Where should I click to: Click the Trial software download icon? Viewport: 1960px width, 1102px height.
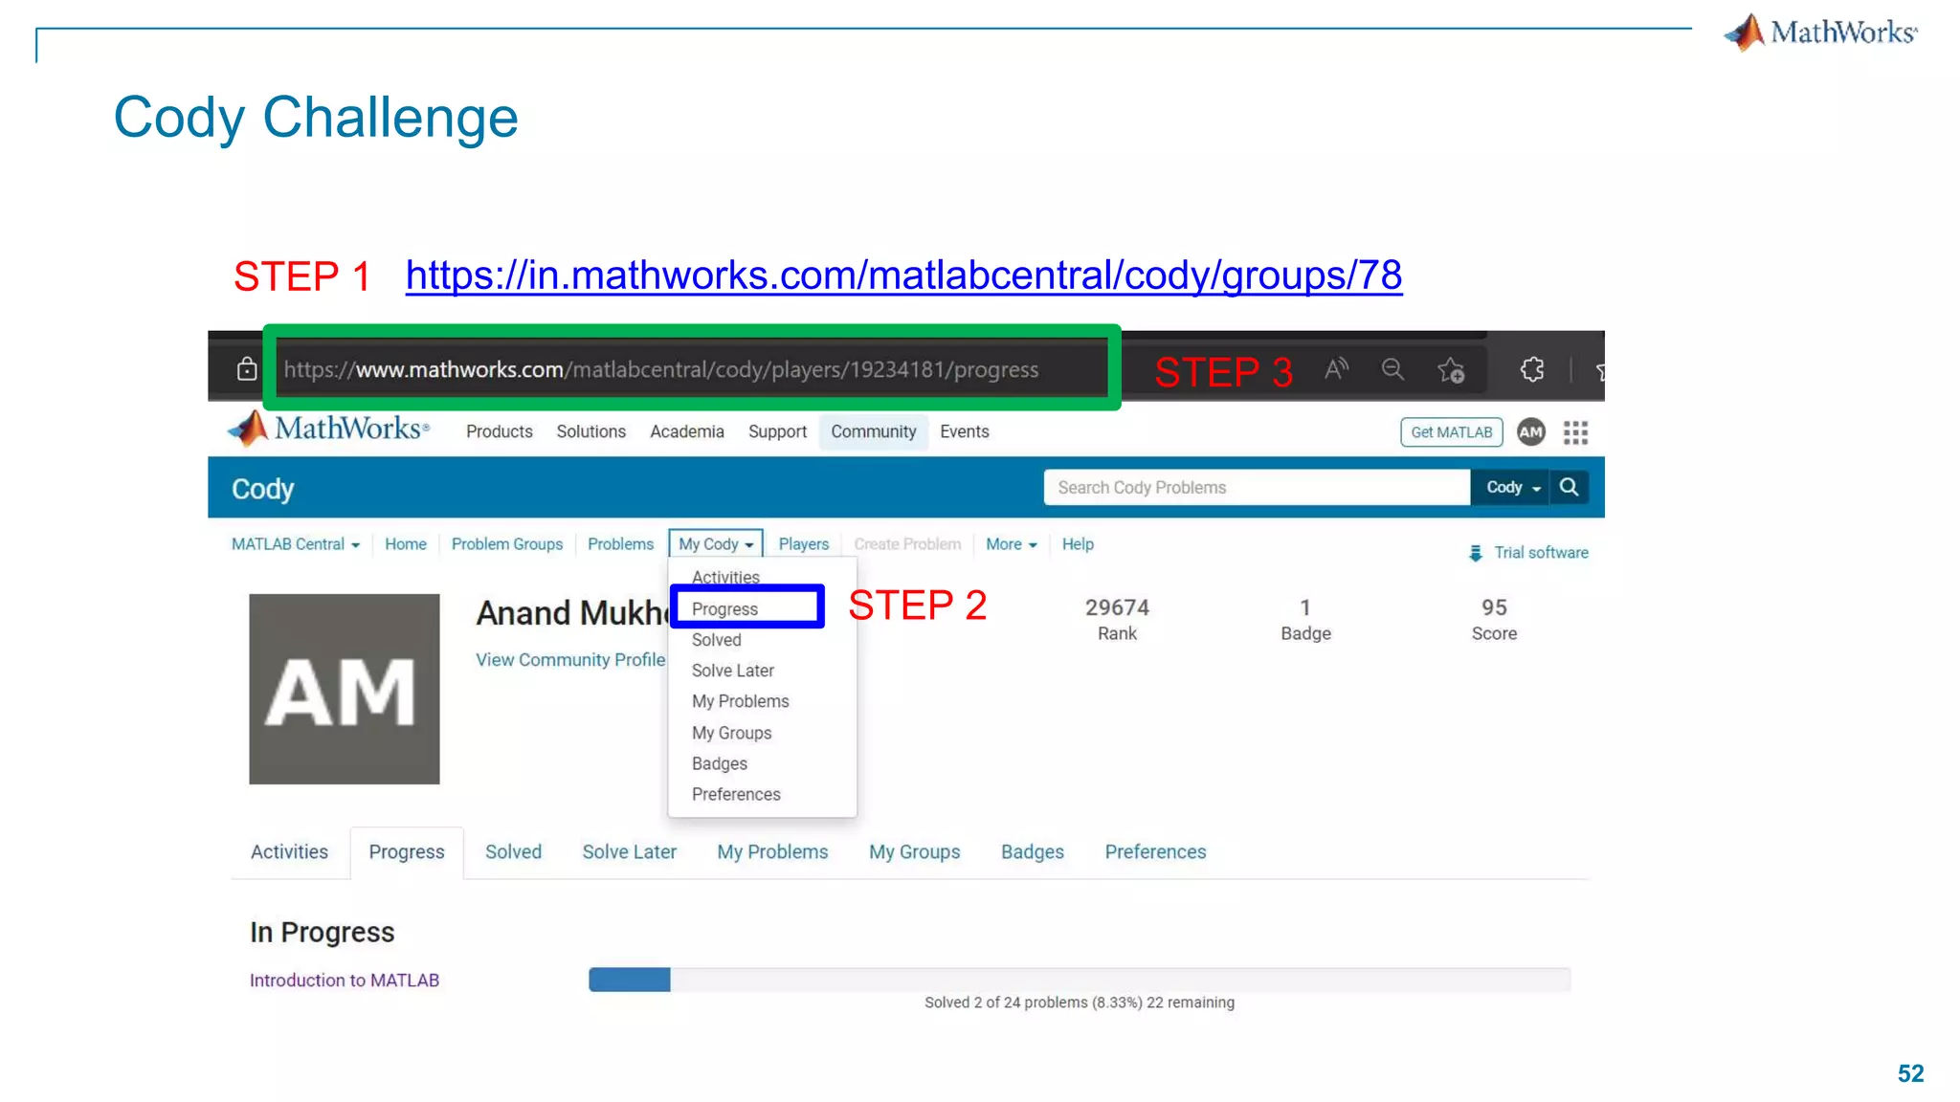(x=1476, y=553)
